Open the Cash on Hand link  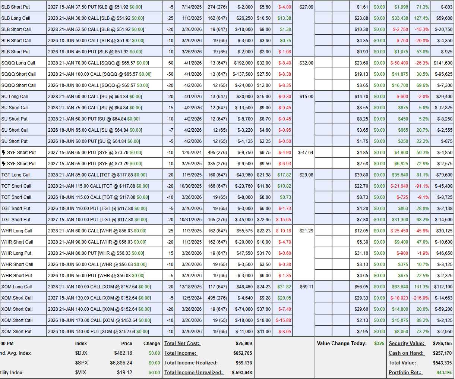click(406, 353)
